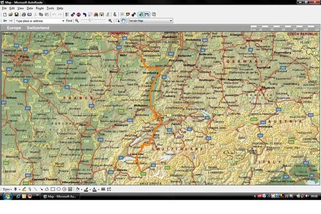
Task: Copy selection with the Copy icon
Action: 41,14
